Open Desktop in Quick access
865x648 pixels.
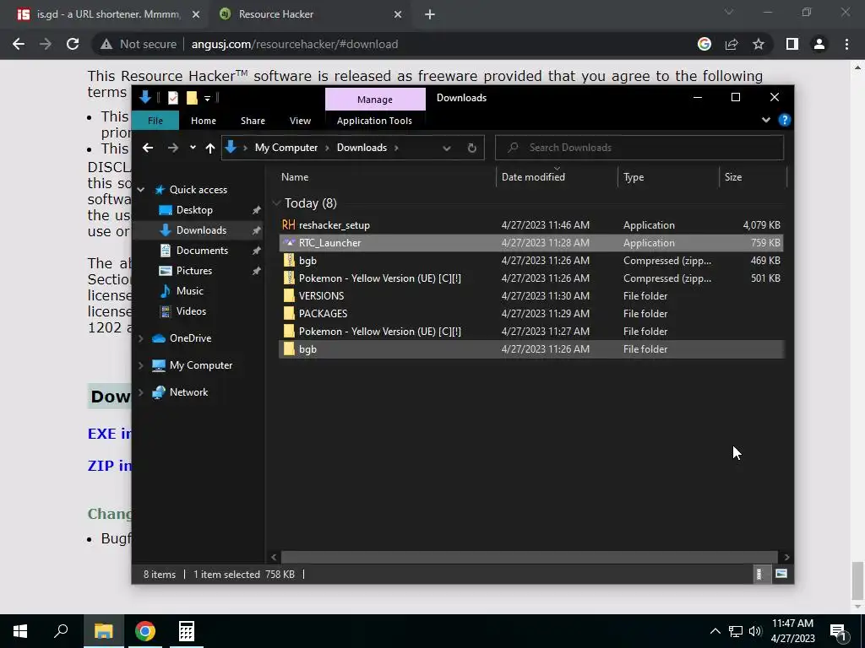click(x=194, y=210)
